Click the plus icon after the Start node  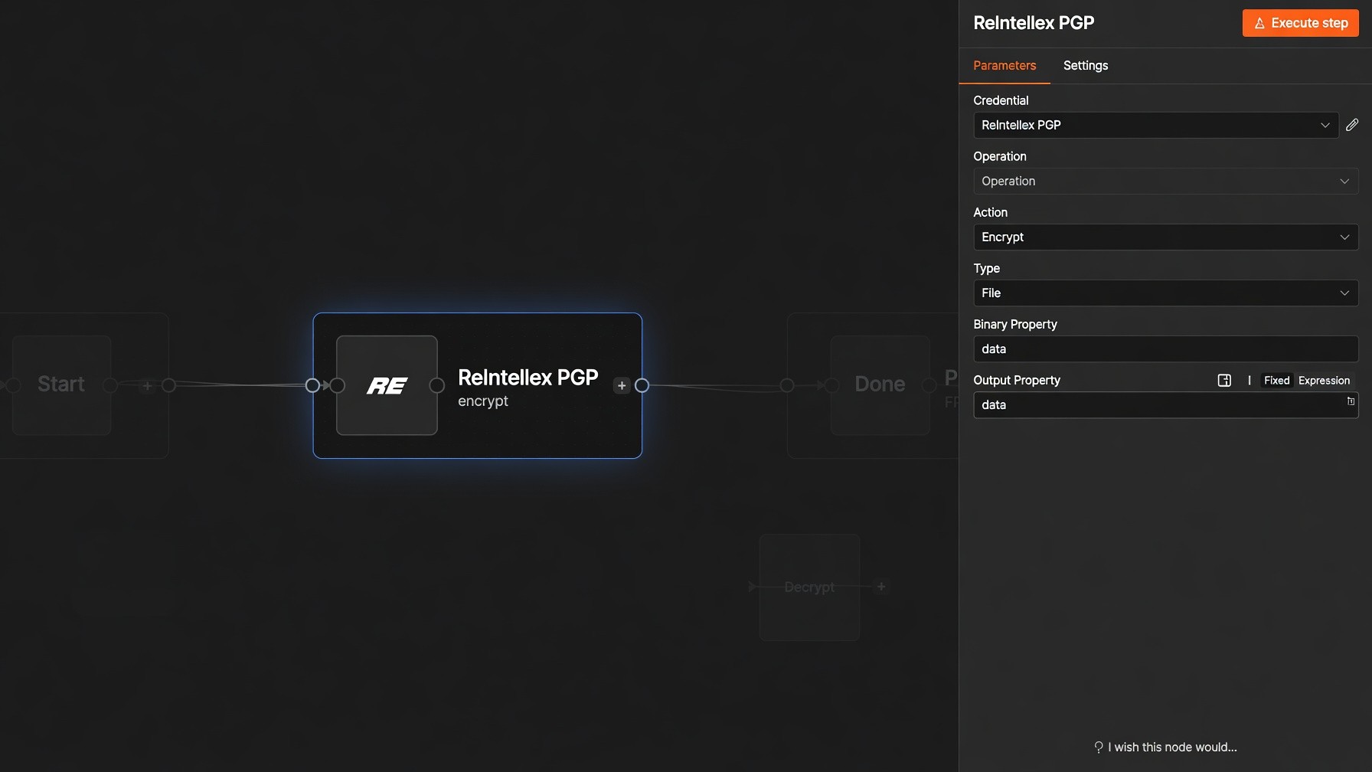tap(148, 385)
